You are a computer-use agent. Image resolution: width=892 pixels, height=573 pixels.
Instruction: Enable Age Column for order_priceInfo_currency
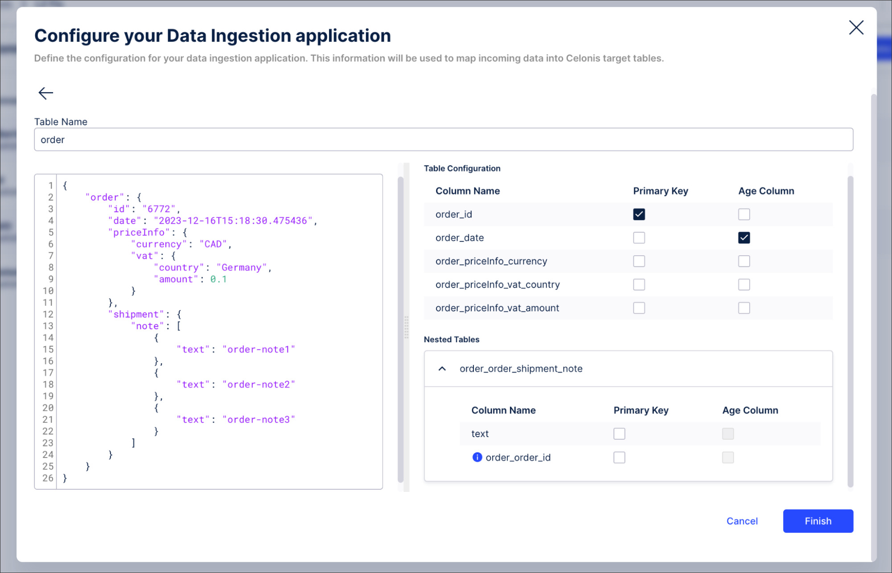click(744, 261)
